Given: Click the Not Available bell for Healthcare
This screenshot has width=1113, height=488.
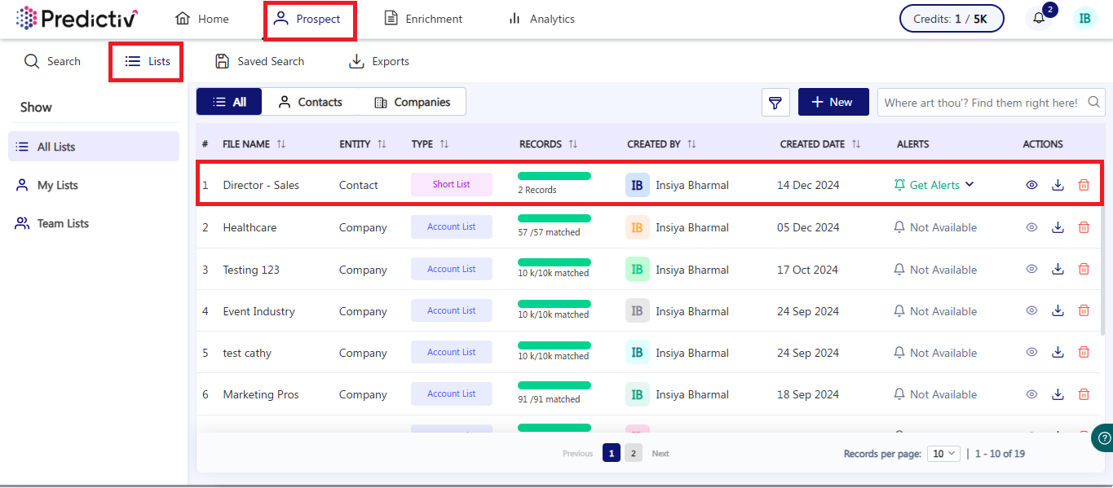Looking at the screenshot, I should (899, 227).
